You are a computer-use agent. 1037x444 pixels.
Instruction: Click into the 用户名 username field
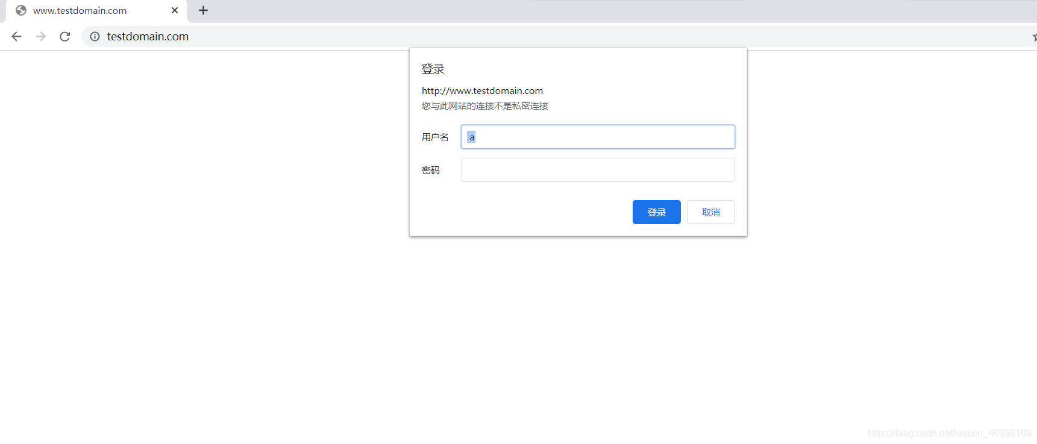coord(598,137)
